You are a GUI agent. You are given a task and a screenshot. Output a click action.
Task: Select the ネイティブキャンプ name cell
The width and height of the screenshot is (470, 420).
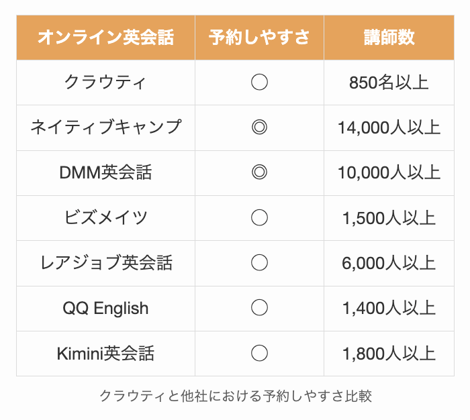105,127
